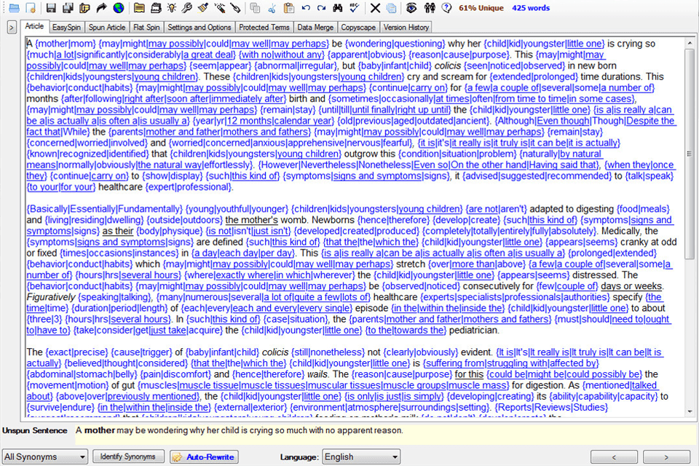Create a new article document
699x466 pixels.
pos(31,7)
